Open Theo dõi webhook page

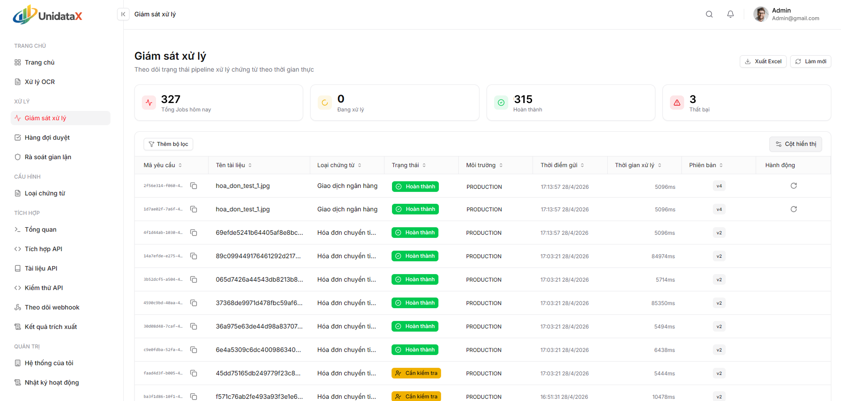point(61,307)
